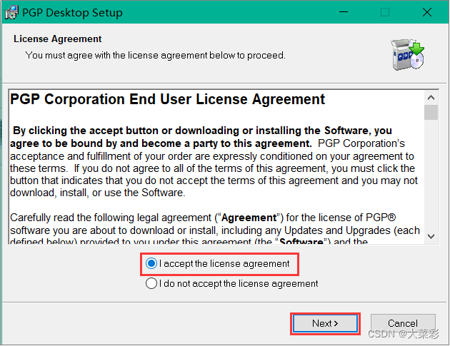Click the Cancel button
The height and width of the screenshot is (346, 450).
[x=403, y=324]
